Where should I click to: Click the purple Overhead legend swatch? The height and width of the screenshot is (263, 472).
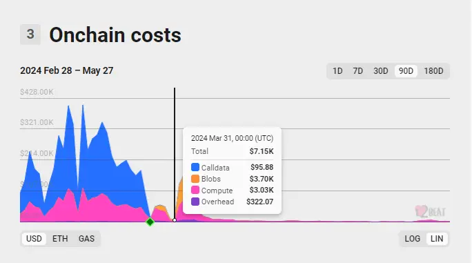point(195,202)
